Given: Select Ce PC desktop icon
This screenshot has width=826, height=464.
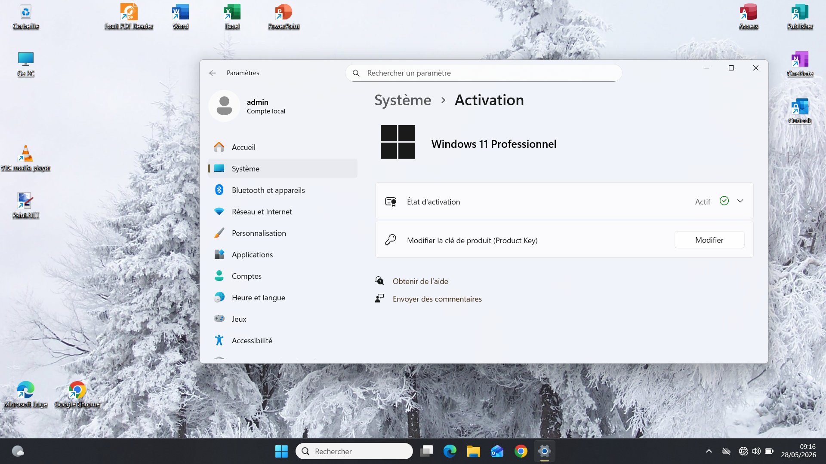Looking at the screenshot, I should point(26,64).
